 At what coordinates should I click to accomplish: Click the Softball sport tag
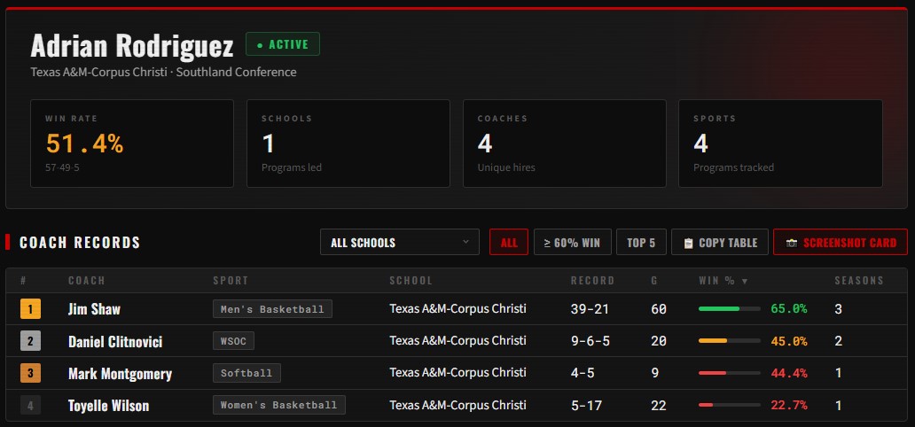click(x=246, y=373)
